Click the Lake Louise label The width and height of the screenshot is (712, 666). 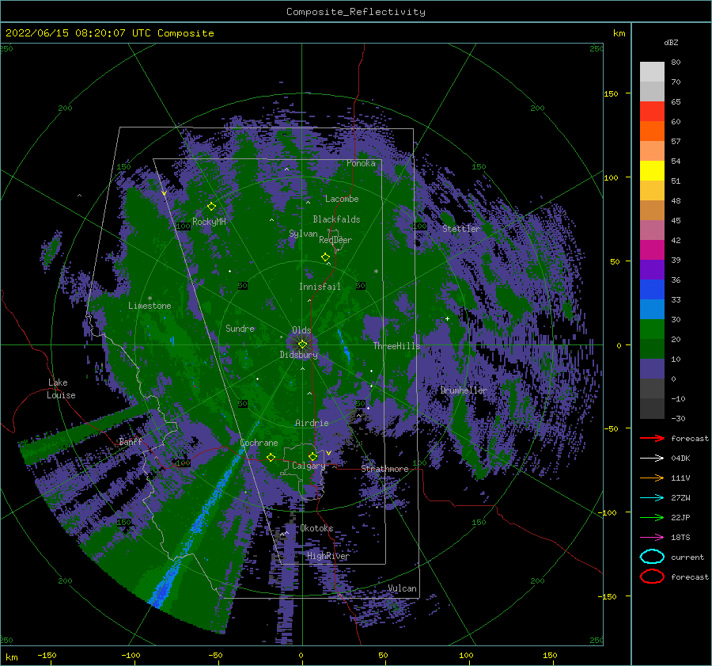click(61, 389)
